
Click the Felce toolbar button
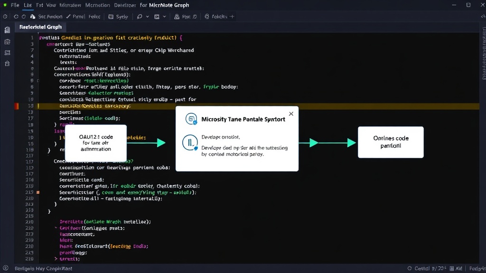94,17
